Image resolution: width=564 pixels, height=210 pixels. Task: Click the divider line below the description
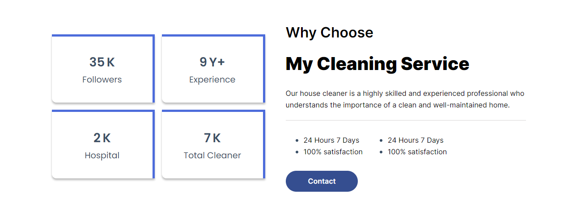click(x=406, y=120)
